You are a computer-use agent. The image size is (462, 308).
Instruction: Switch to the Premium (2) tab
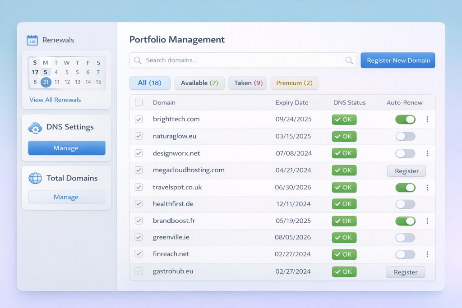click(x=294, y=83)
